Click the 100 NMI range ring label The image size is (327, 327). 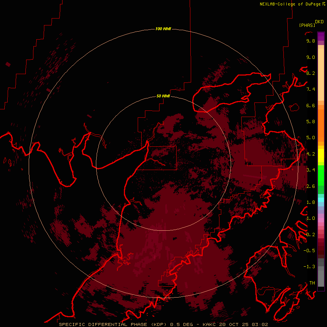click(163, 29)
